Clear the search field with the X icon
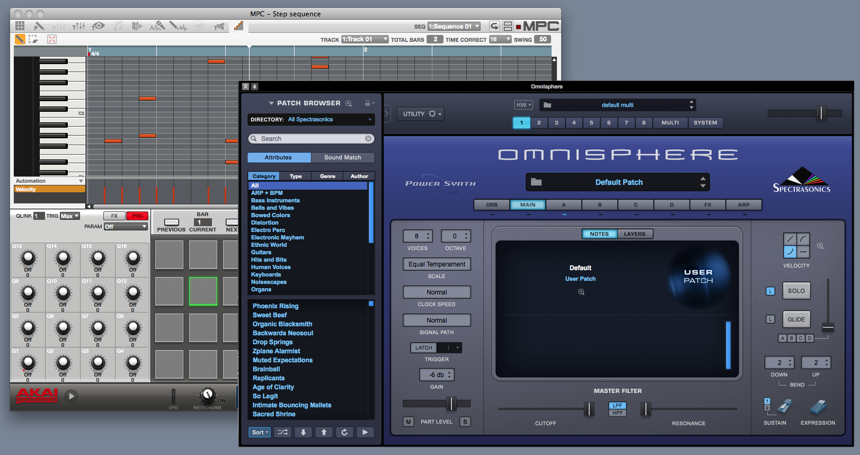Screen dimensions: 860x455 (x=368, y=139)
